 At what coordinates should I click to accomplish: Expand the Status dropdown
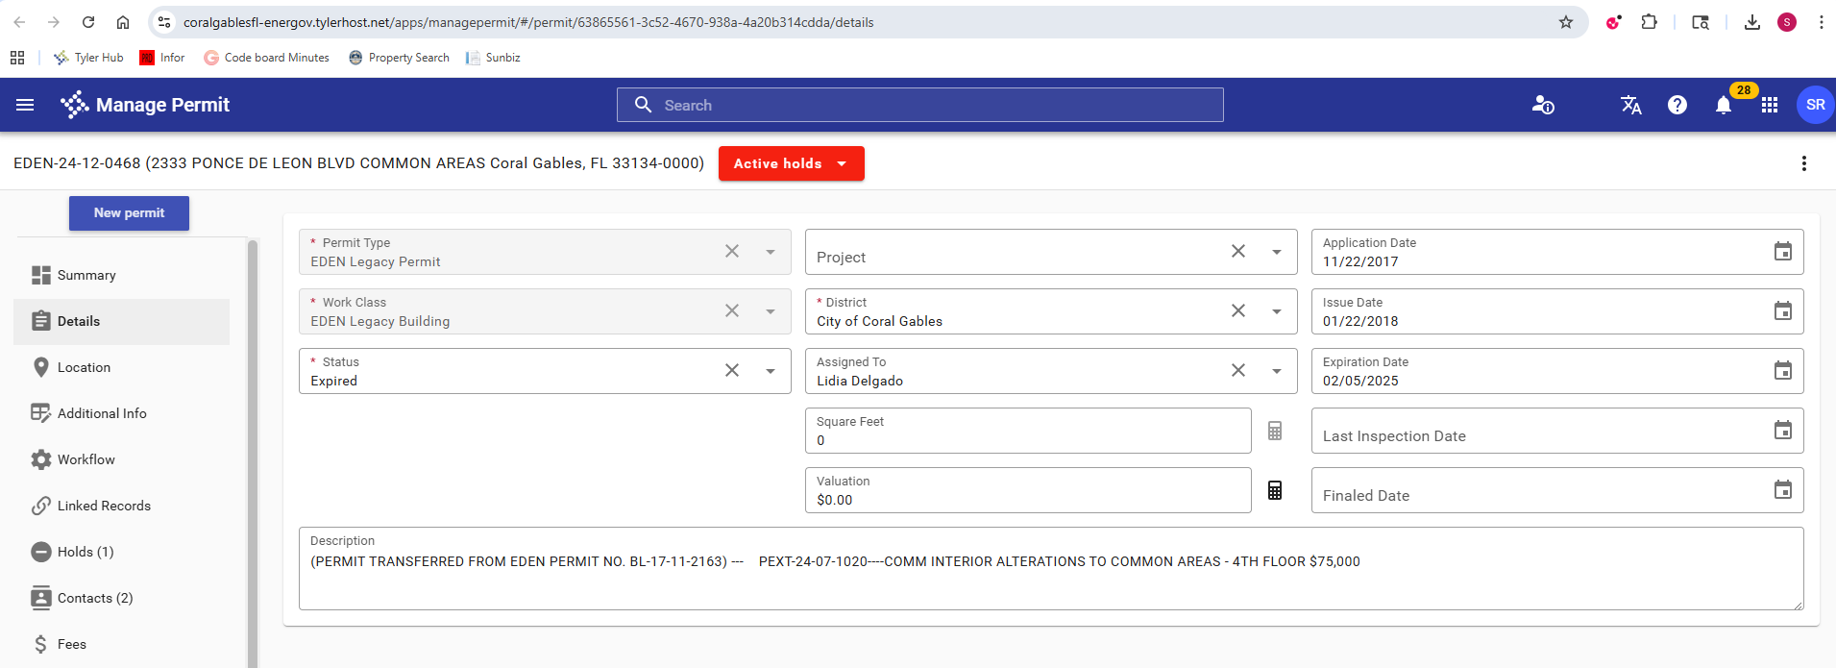pyautogui.click(x=771, y=371)
